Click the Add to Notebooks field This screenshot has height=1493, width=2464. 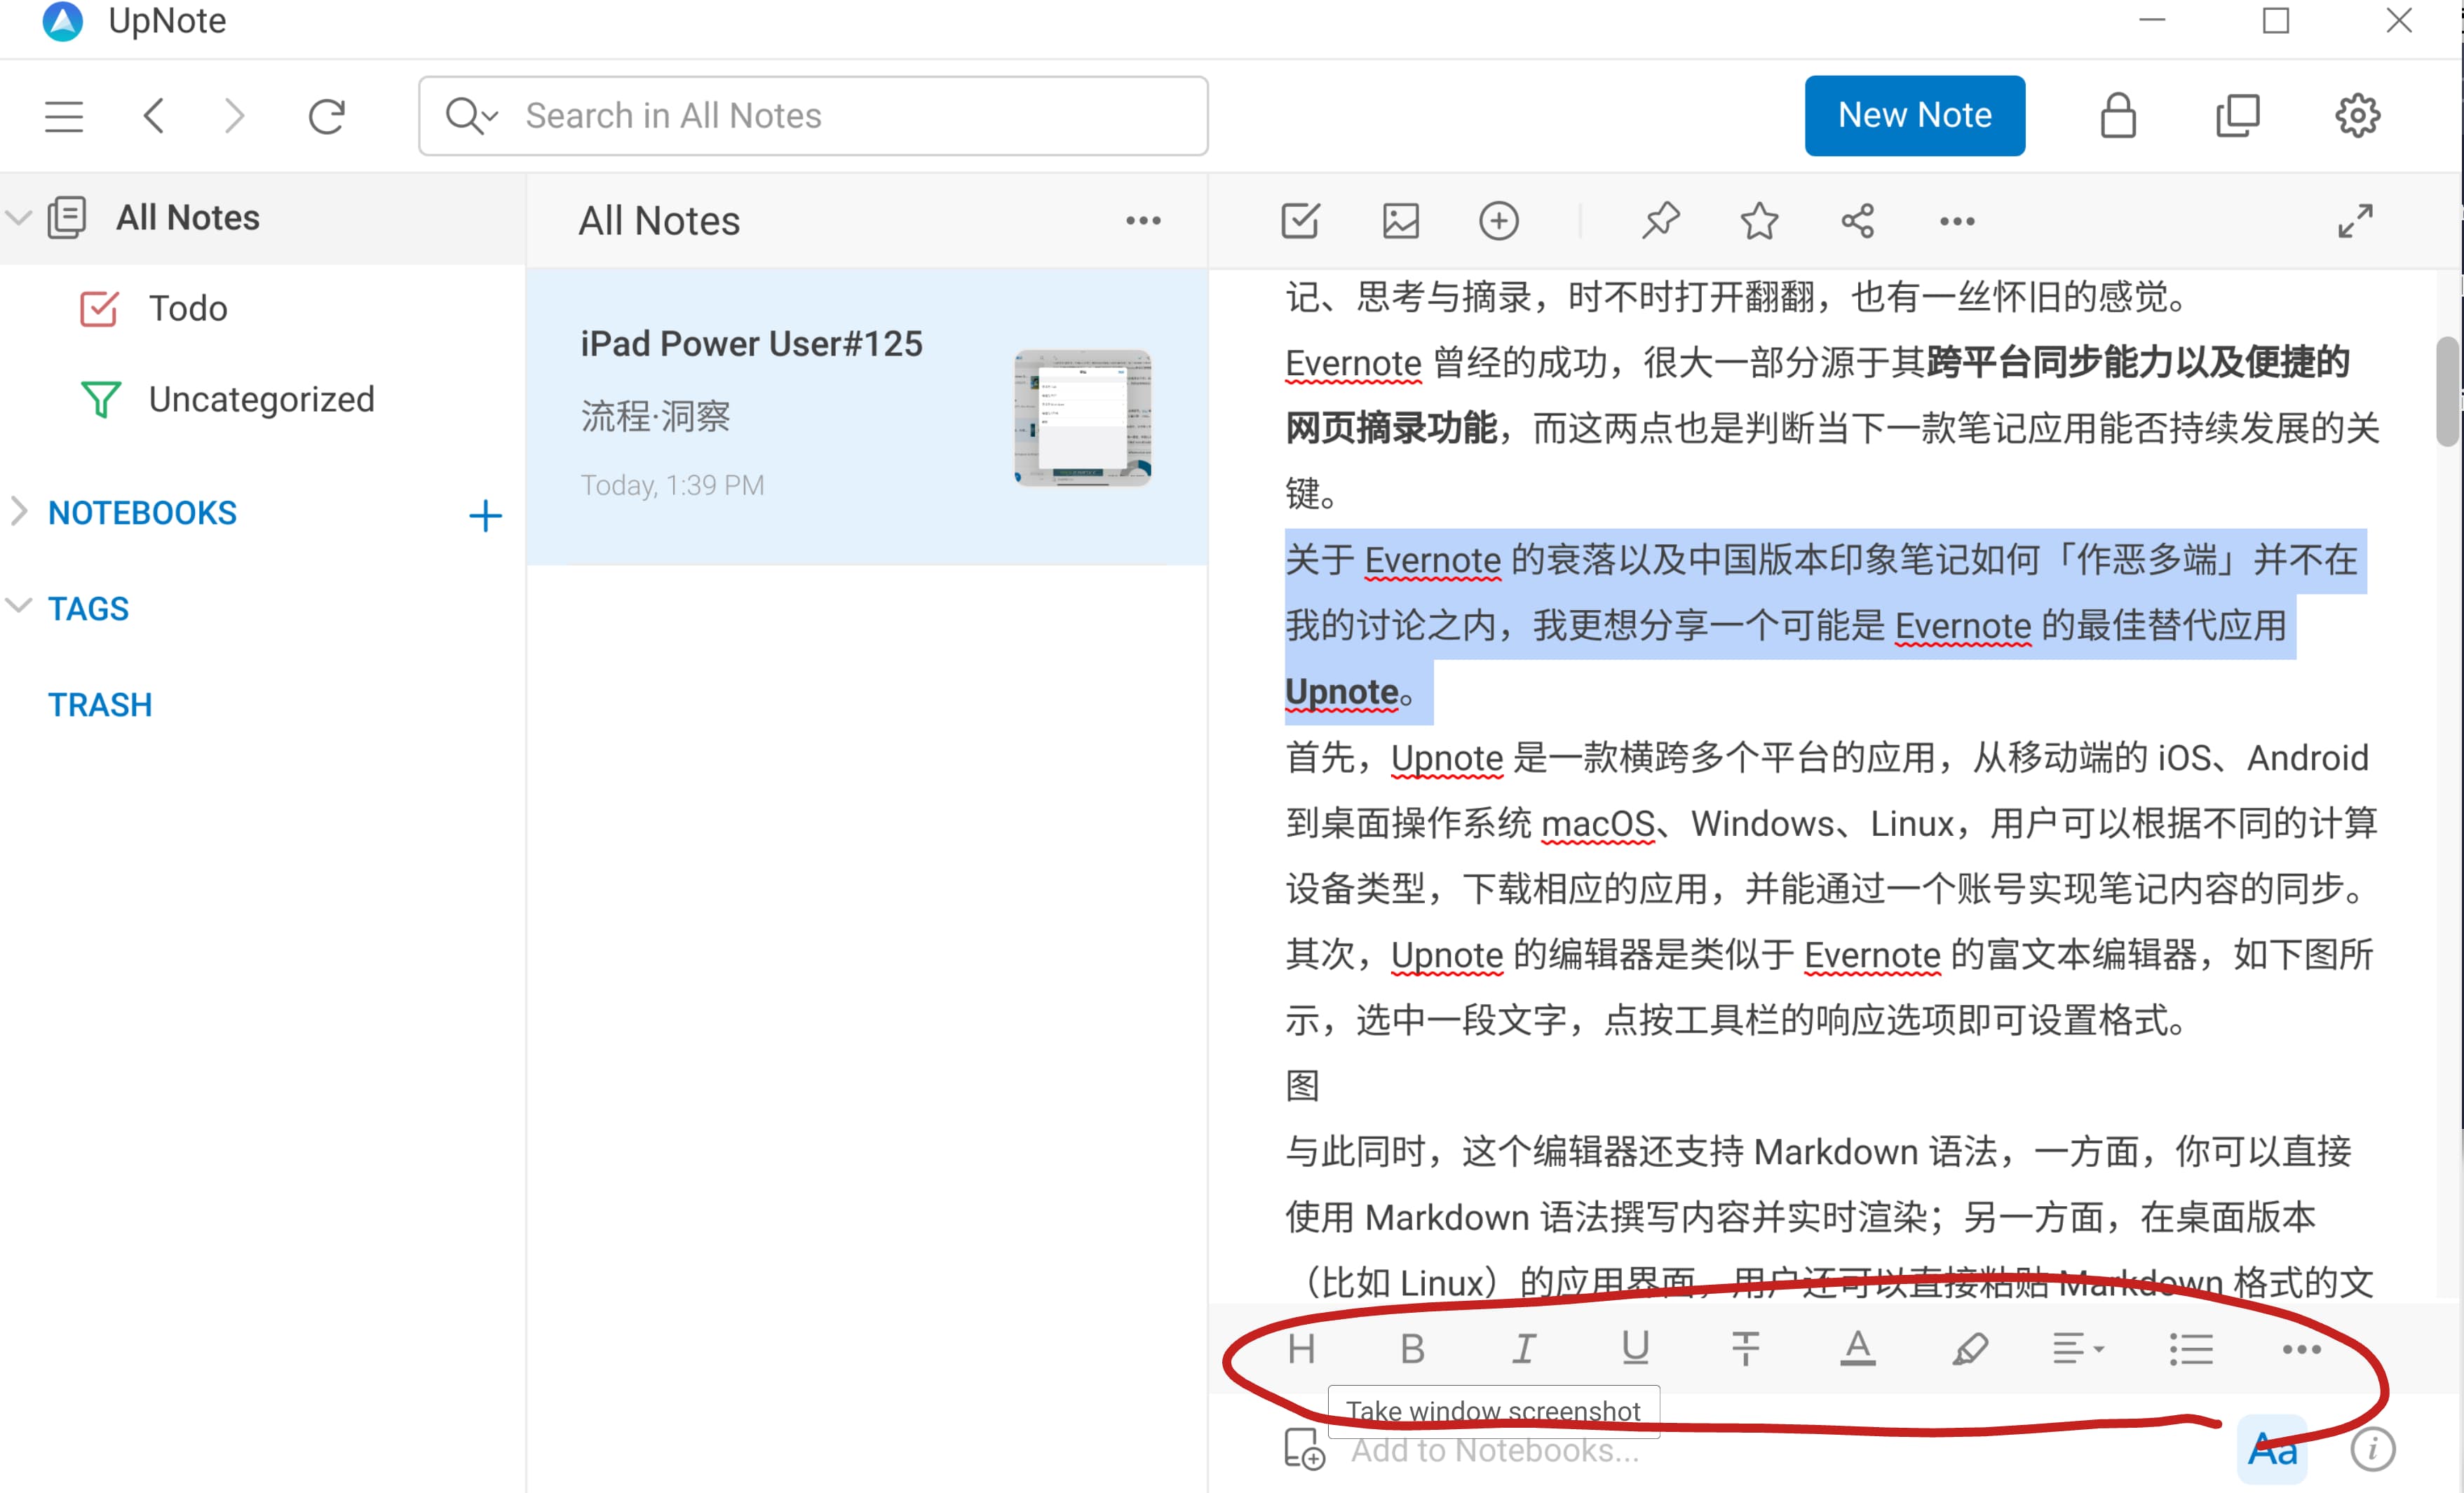[1495, 1450]
